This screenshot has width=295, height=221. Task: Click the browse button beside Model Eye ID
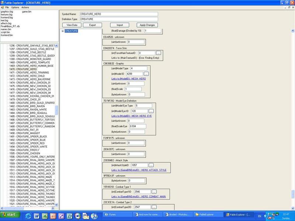(151, 111)
